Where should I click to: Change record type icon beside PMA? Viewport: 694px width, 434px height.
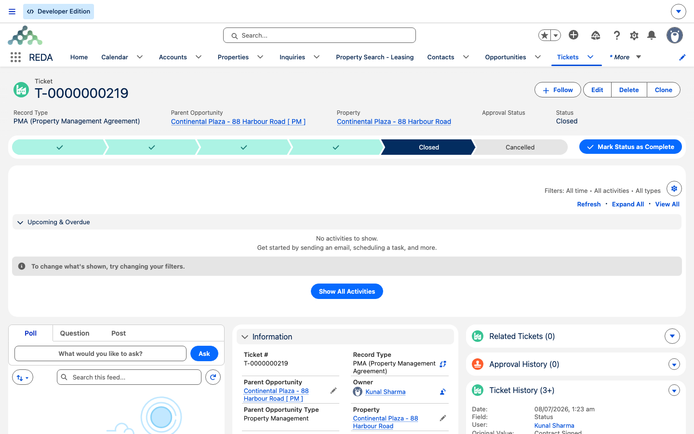click(443, 364)
